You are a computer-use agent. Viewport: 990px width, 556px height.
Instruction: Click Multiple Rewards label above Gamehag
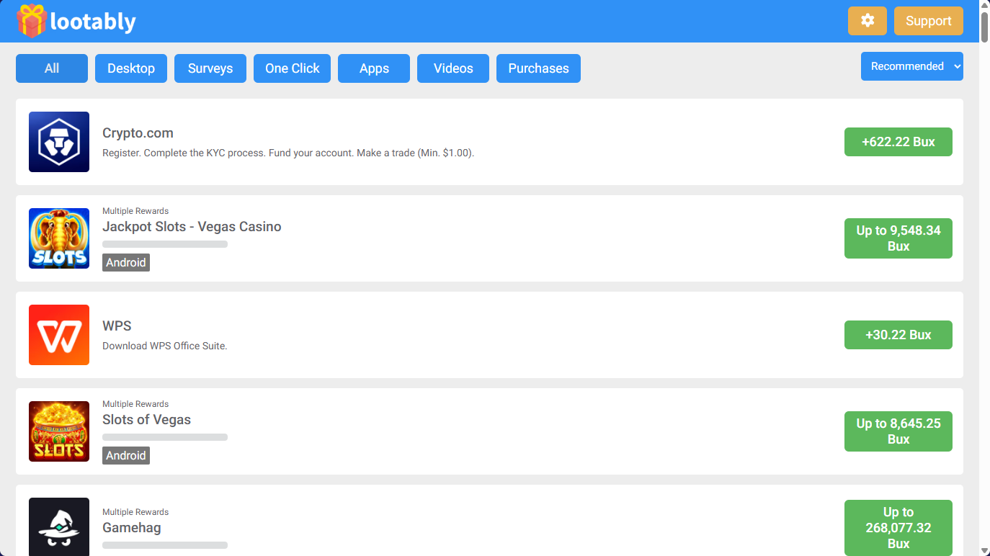135,512
